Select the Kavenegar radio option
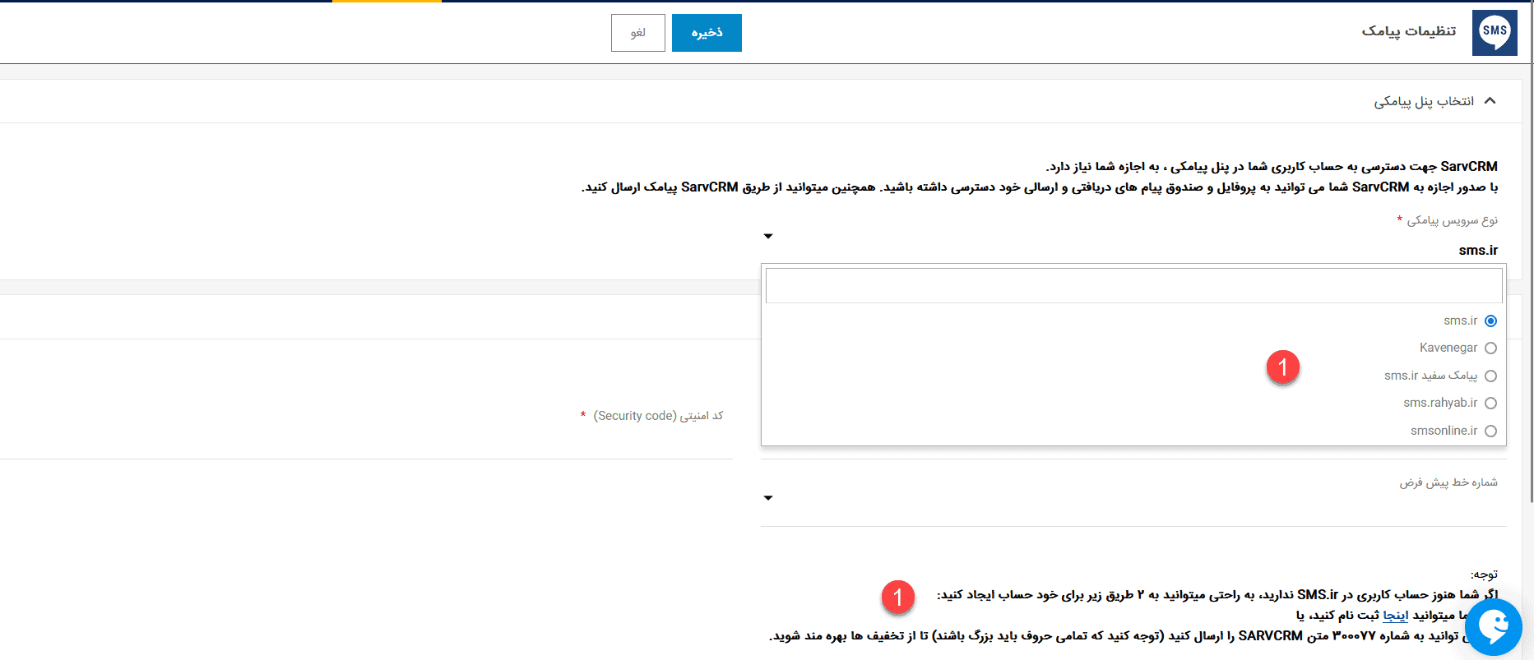1534x660 pixels. pyautogui.click(x=1490, y=348)
